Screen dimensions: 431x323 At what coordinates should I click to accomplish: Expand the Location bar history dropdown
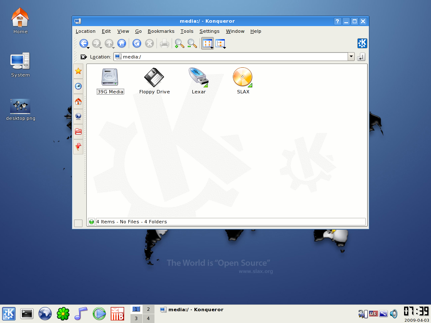pyautogui.click(x=351, y=57)
